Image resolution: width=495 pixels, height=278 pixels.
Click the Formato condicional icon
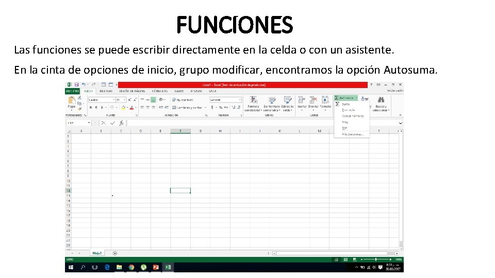coord(254,100)
